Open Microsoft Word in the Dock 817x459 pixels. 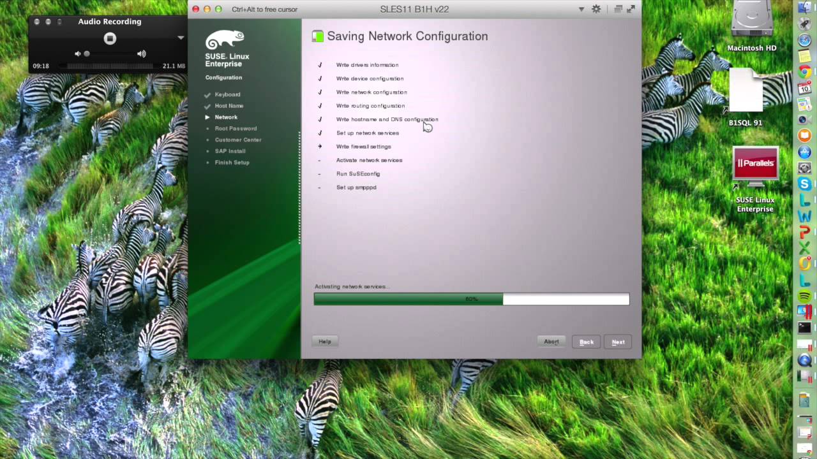click(x=805, y=216)
